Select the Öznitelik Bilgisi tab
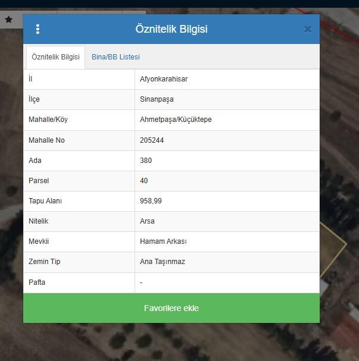 click(x=55, y=57)
